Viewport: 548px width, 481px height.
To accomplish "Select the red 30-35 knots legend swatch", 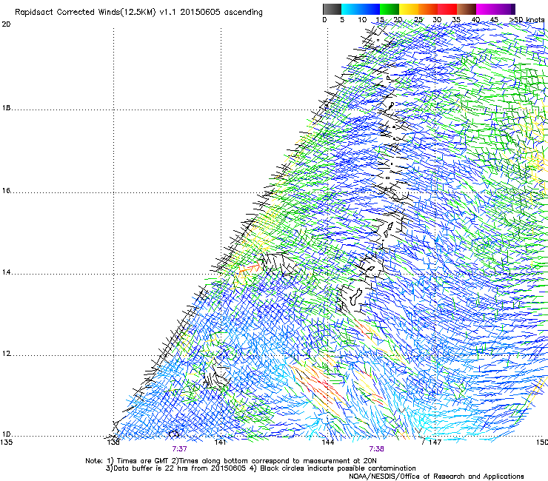I will (x=447, y=9).
